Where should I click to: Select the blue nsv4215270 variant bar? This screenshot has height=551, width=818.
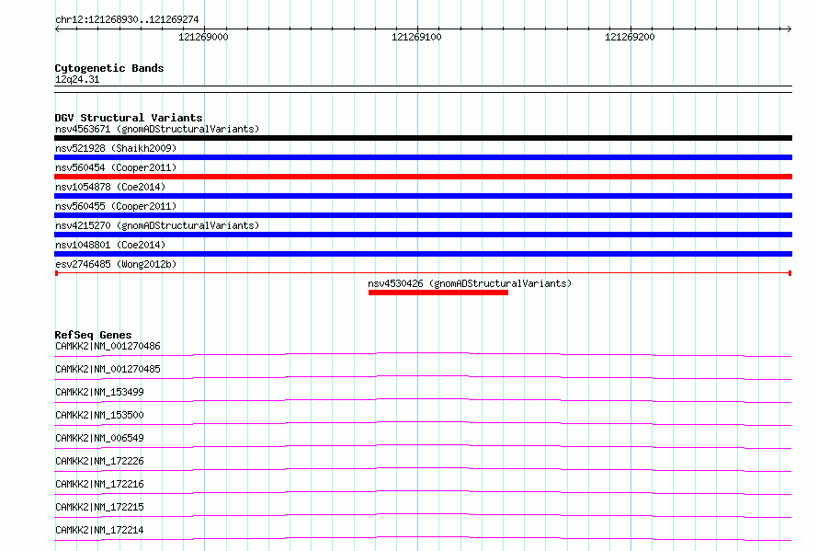423,235
